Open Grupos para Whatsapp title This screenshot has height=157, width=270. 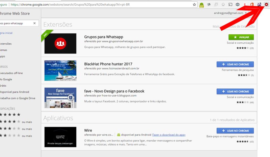tap(104, 37)
